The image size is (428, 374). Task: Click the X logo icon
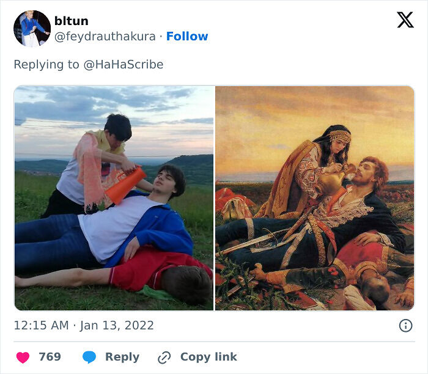click(x=405, y=21)
